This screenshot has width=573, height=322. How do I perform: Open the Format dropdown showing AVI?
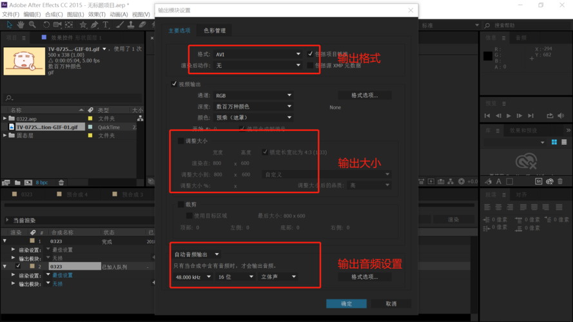tap(258, 54)
